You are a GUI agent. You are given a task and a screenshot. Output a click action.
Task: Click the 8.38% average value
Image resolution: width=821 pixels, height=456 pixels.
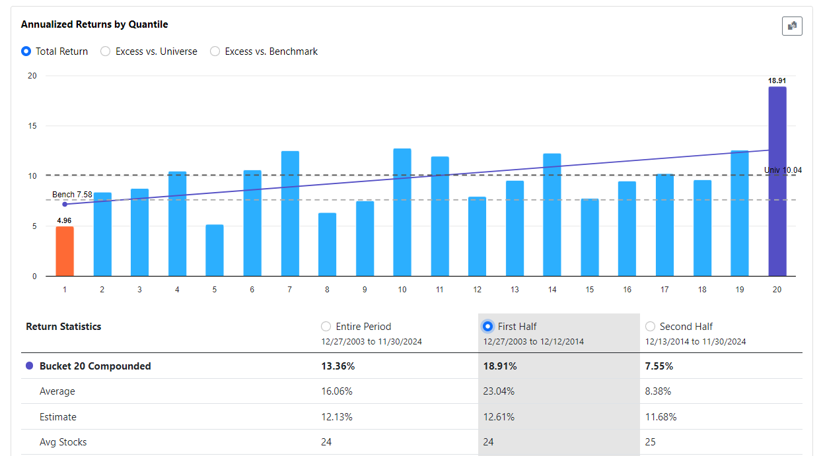click(x=659, y=391)
